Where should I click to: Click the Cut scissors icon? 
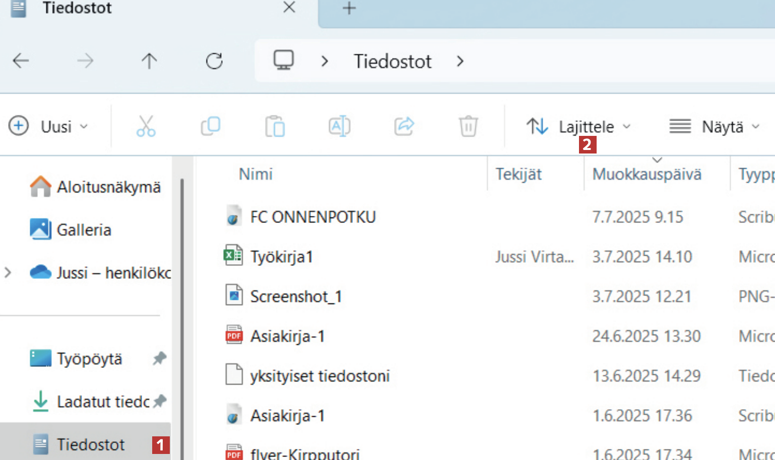coord(146,126)
